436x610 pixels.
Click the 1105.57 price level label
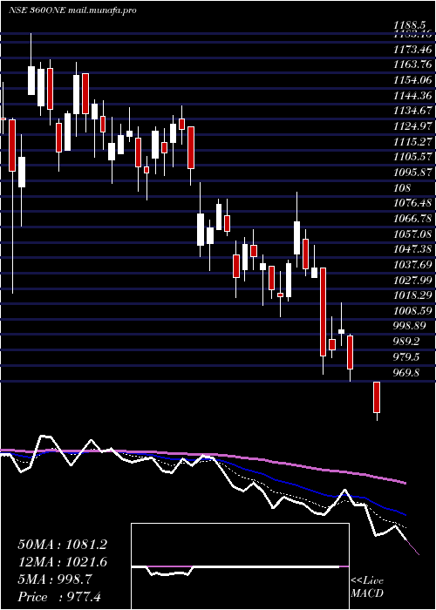pyautogui.click(x=412, y=157)
